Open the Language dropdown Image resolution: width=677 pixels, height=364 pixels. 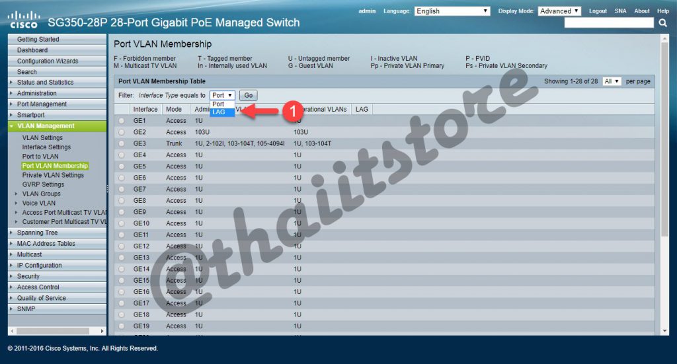[452, 11]
